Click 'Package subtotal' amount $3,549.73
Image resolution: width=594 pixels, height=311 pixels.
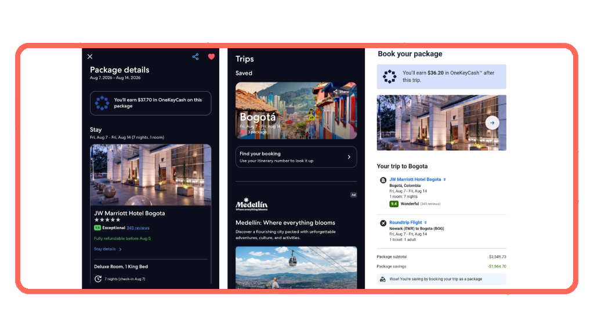[x=497, y=257]
